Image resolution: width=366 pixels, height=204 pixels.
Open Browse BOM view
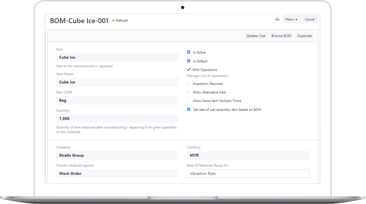tap(281, 36)
